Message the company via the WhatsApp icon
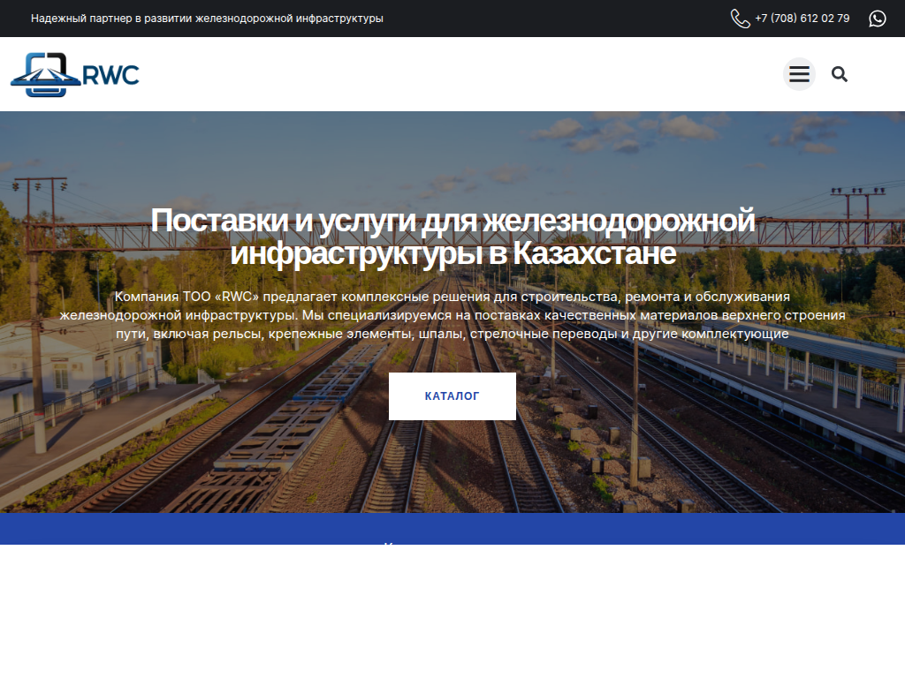905x678 pixels. tap(876, 17)
